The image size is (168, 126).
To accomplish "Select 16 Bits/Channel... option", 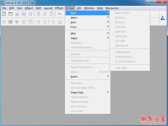I will 130,57.
